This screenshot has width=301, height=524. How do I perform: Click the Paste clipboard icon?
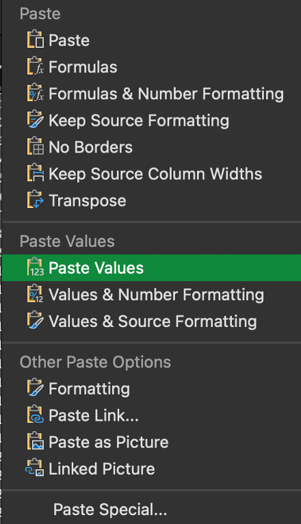click(36, 40)
